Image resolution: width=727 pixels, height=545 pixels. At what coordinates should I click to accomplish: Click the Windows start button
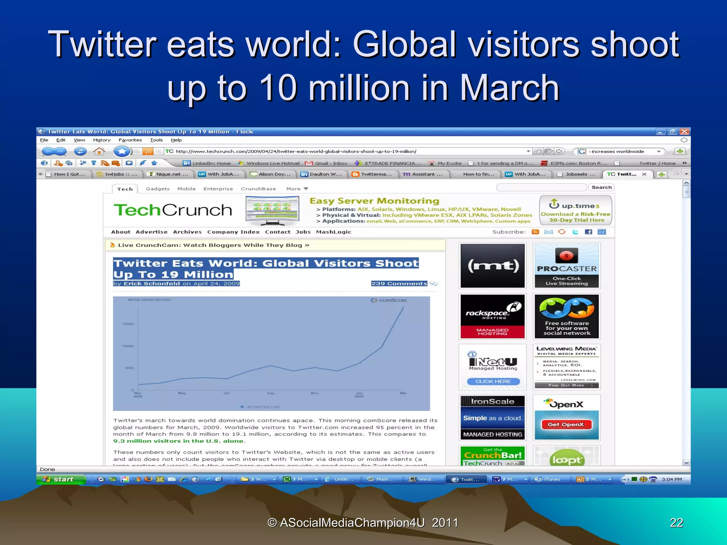(x=61, y=479)
